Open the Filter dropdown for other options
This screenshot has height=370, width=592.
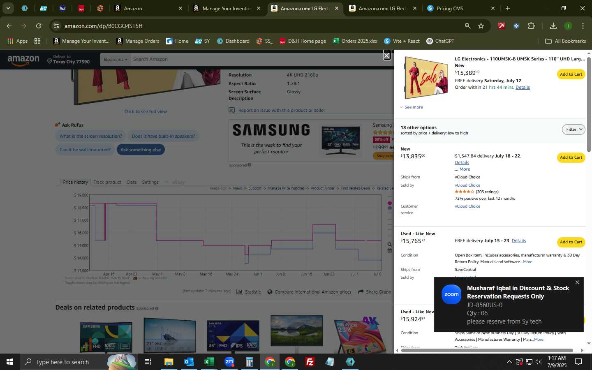[573, 129]
